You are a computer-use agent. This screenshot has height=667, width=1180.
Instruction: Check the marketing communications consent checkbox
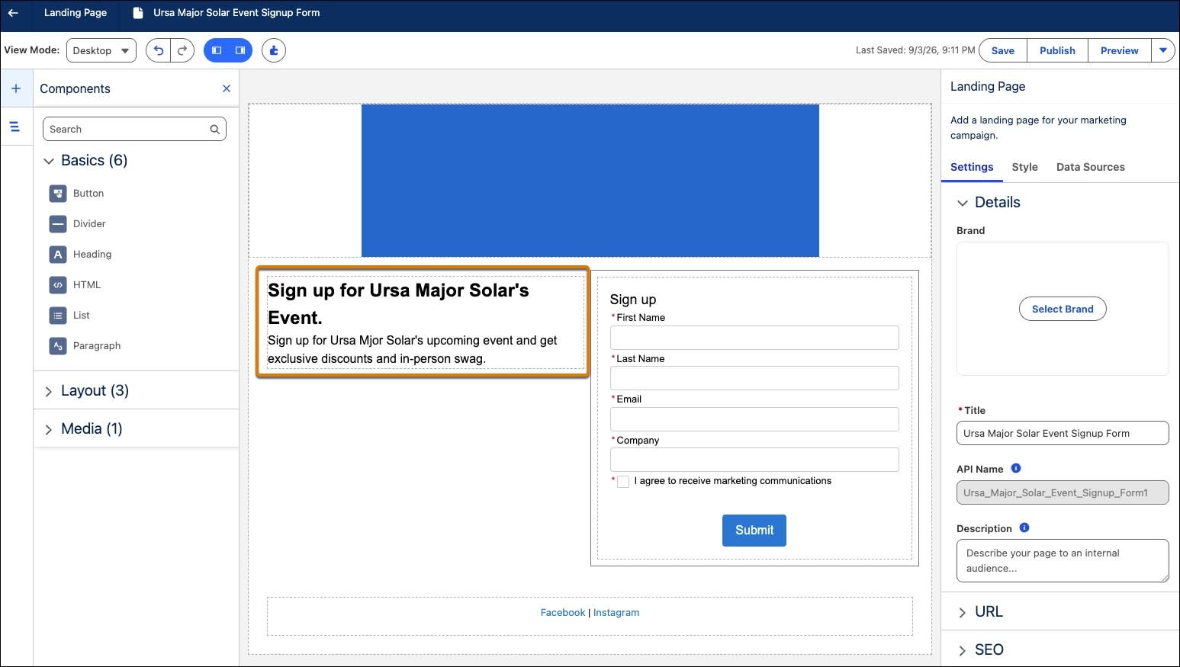pyautogui.click(x=623, y=482)
